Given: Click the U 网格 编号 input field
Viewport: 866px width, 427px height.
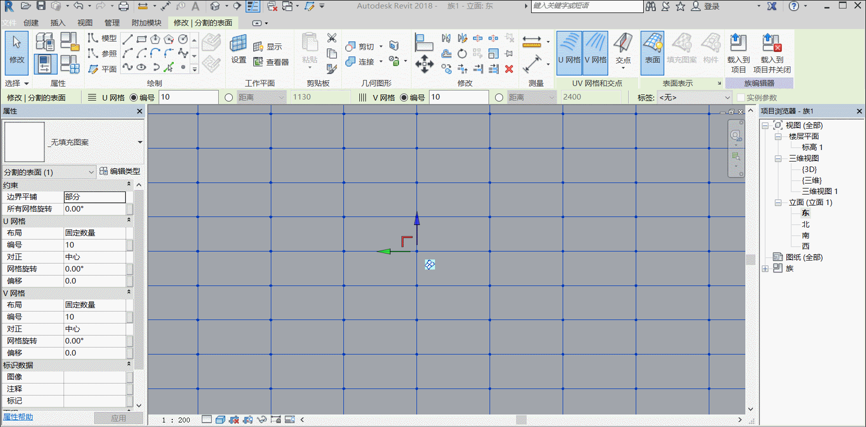Looking at the screenshot, I should click(x=188, y=97).
